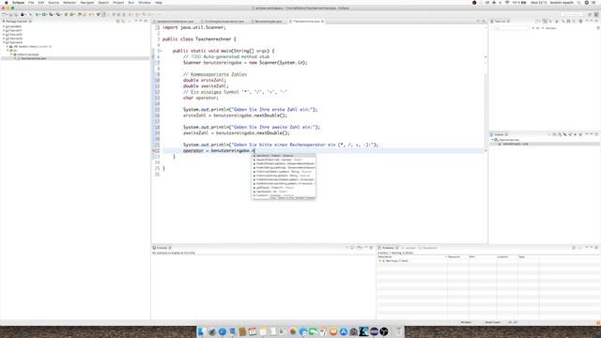
Task: Click the Debug toolbar icon
Action: (x=38, y=15)
